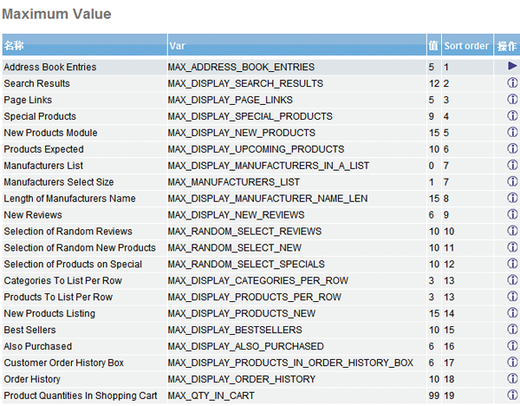Open info icon for Product Quantities In Shopping Cart
The width and height of the screenshot is (520, 406).
[511, 396]
